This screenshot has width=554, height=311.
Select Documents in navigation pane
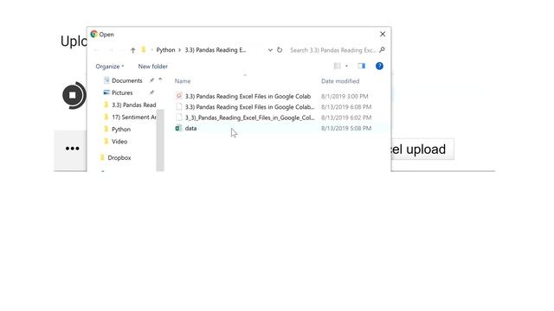tap(127, 80)
